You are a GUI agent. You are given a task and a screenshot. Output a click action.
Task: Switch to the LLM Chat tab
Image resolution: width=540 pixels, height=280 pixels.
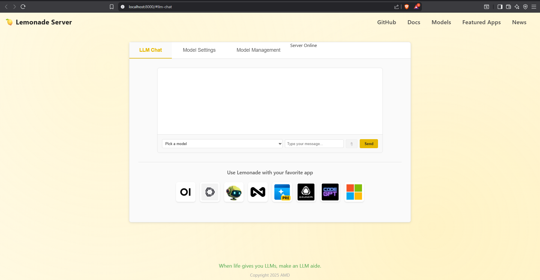click(x=150, y=50)
